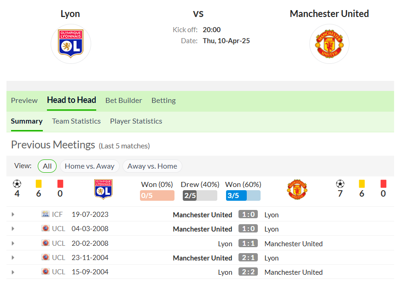Select the 'Away vs. Home' filter
This screenshot has height=300, width=395.
[x=152, y=166]
